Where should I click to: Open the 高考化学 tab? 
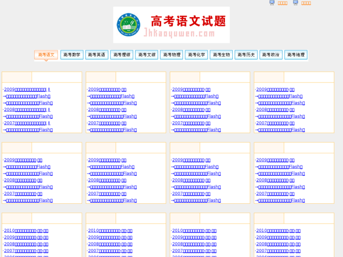[196, 55]
